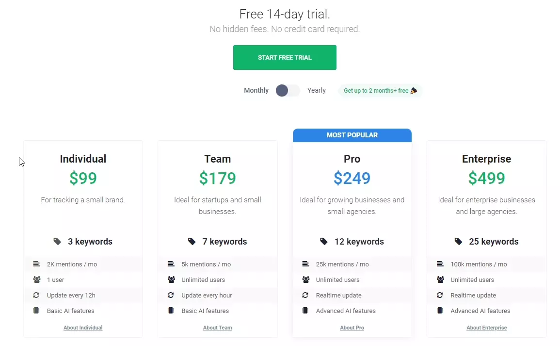Open the About Enterprise link

coord(486,328)
